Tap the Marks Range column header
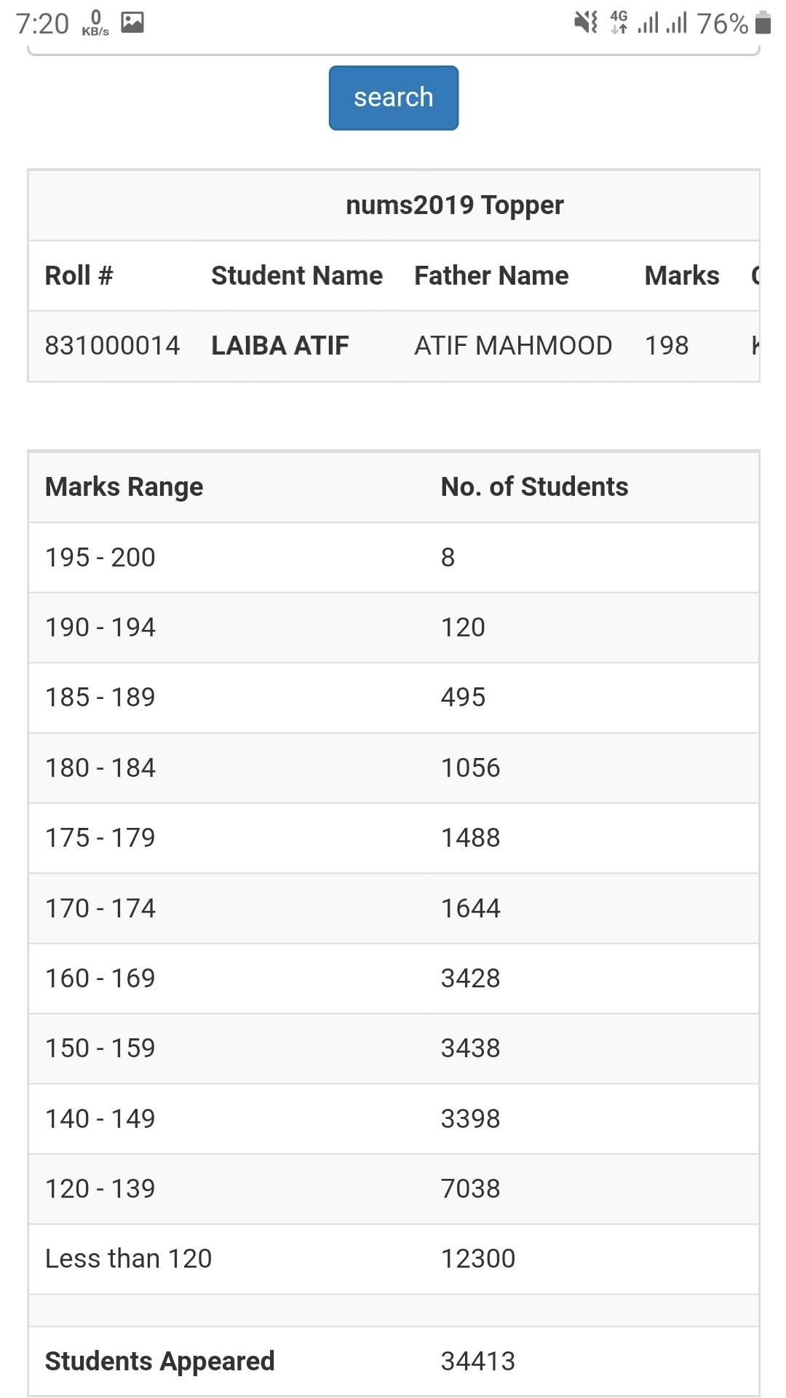The image size is (786, 1398). coord(124,486)
